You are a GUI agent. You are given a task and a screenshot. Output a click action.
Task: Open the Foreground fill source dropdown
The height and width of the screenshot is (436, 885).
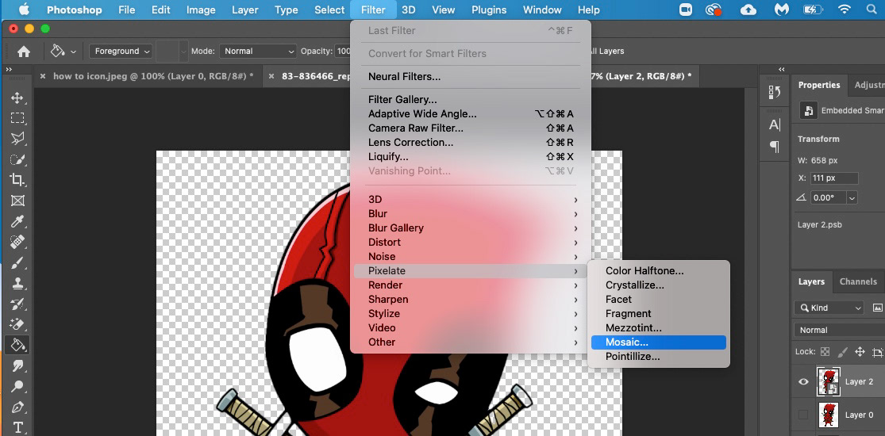[121, 52]
